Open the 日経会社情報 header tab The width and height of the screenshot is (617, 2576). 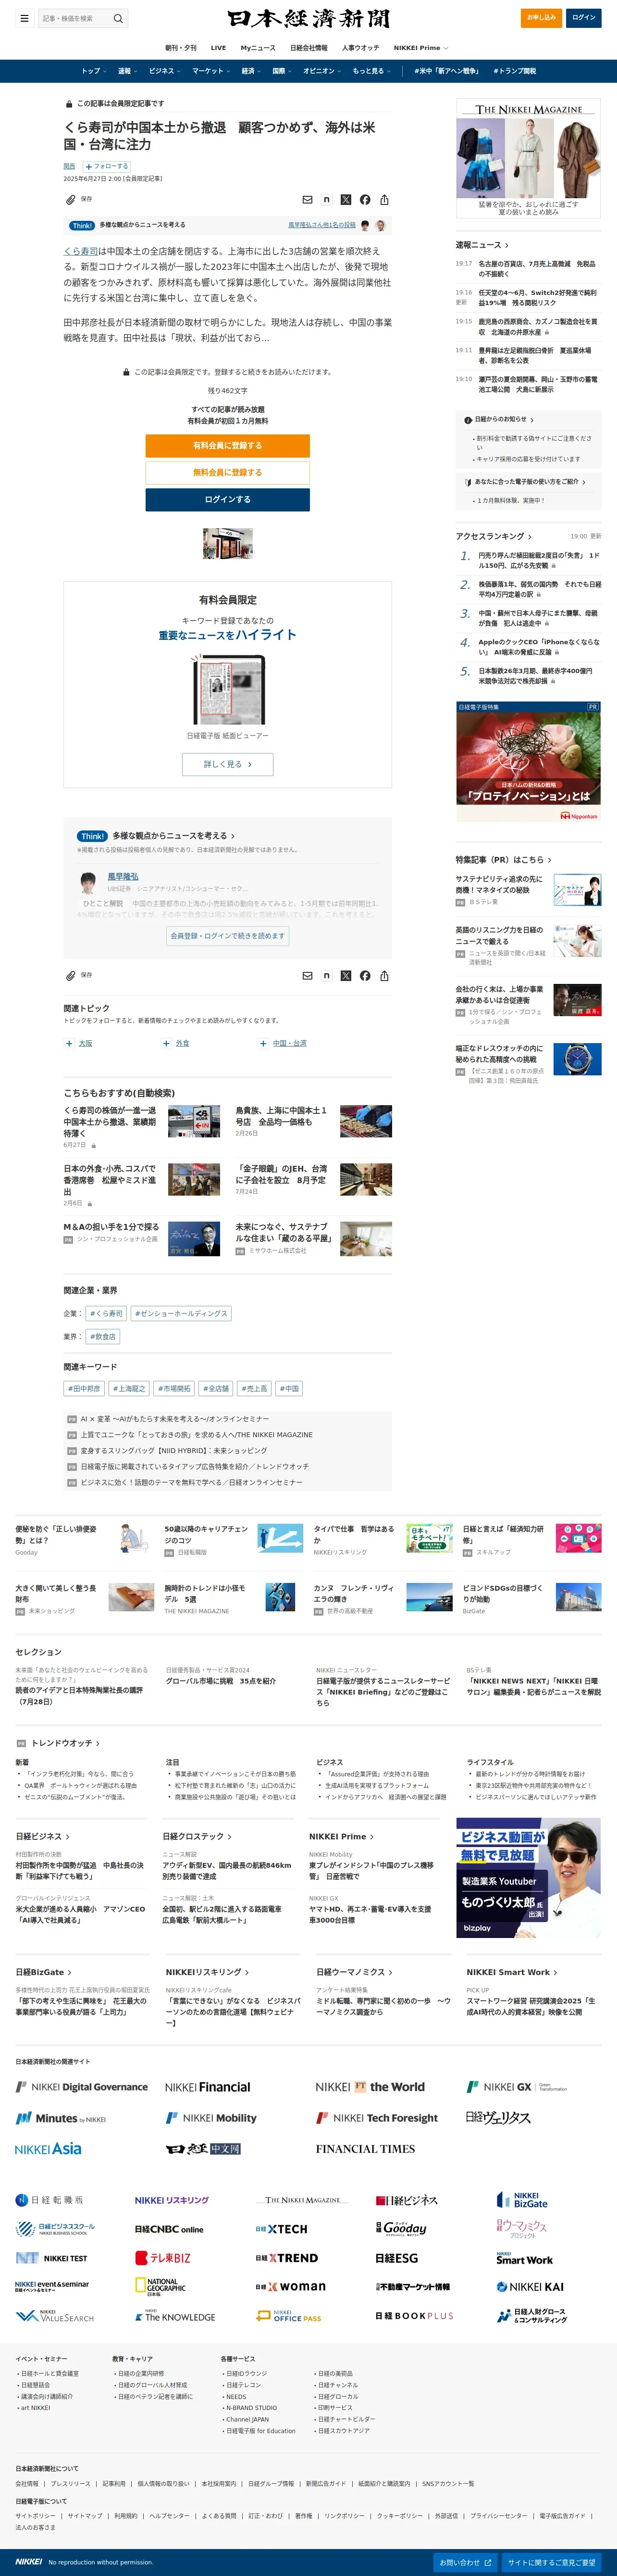(x=308, y=48)
